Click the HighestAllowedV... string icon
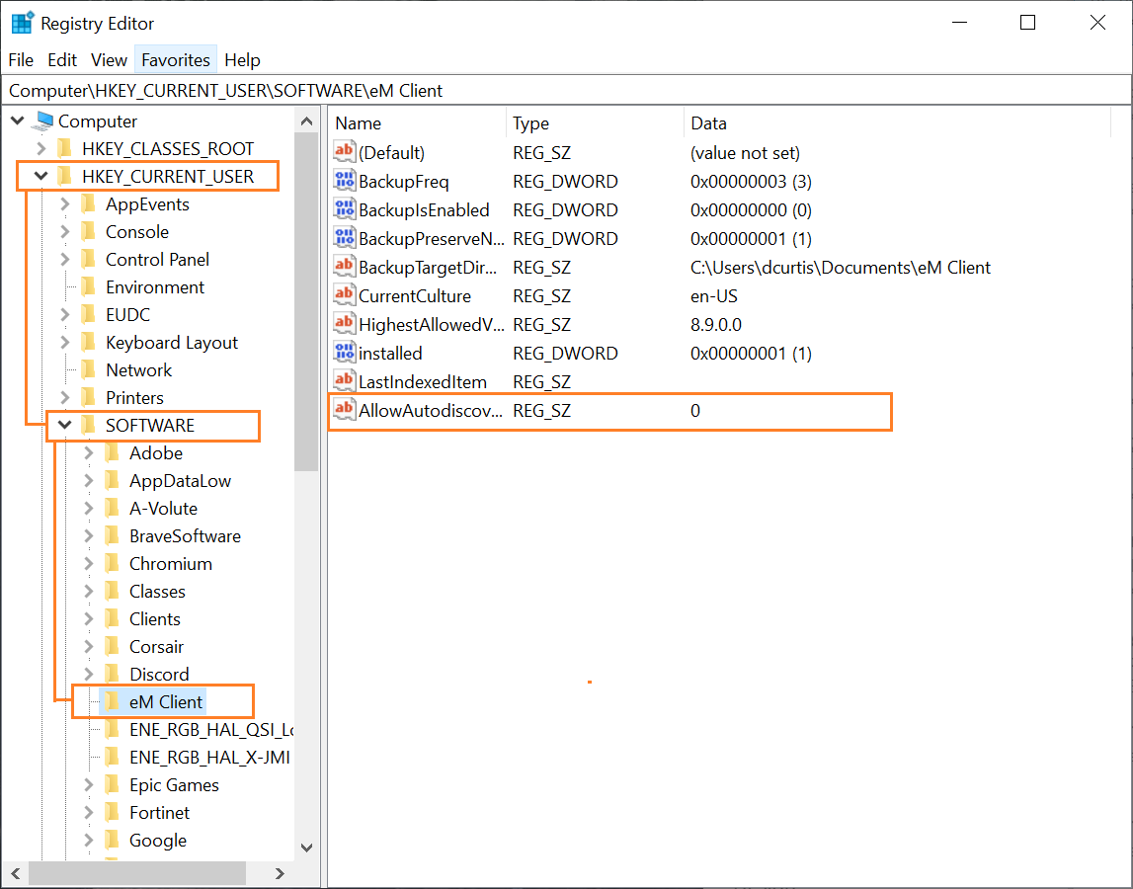 click(344, 324)
